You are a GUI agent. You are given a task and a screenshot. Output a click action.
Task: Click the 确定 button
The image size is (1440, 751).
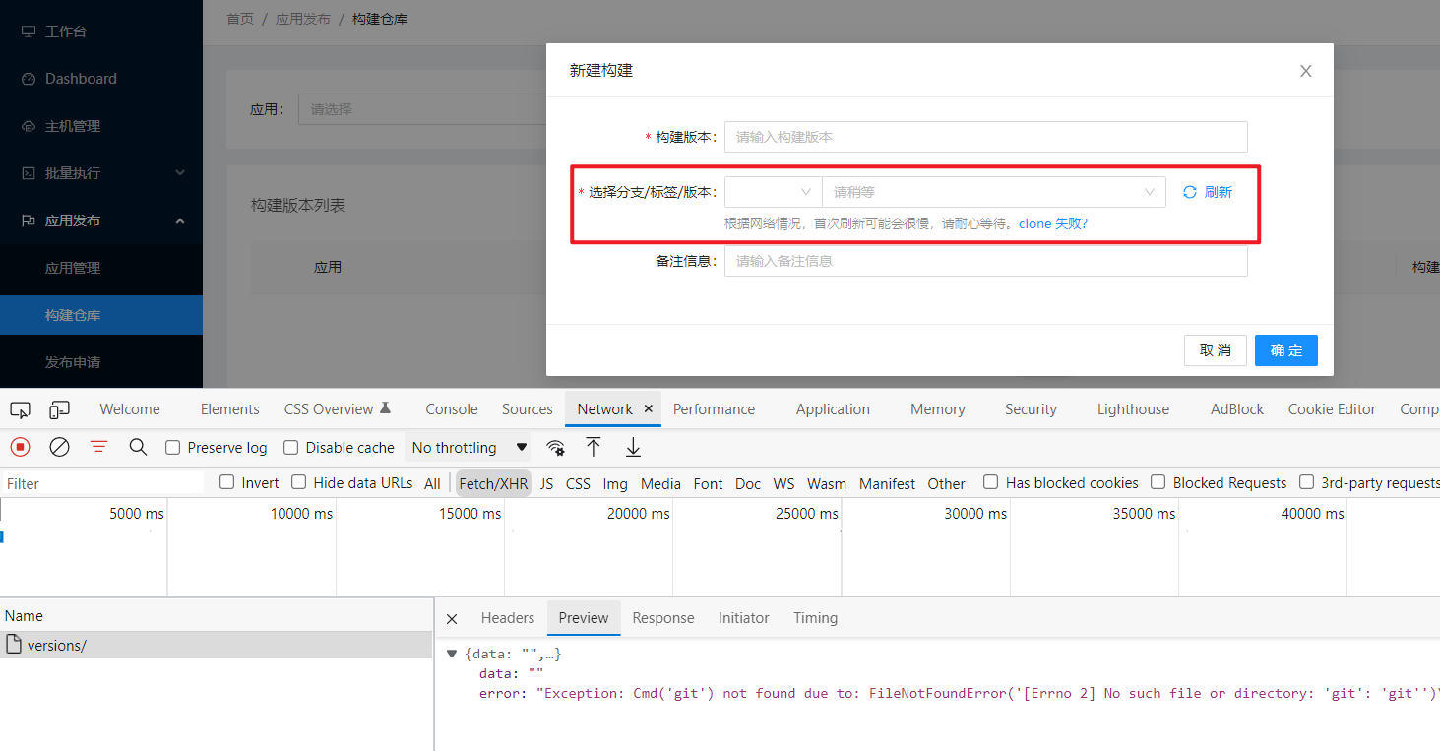[x=1286, y=350]
